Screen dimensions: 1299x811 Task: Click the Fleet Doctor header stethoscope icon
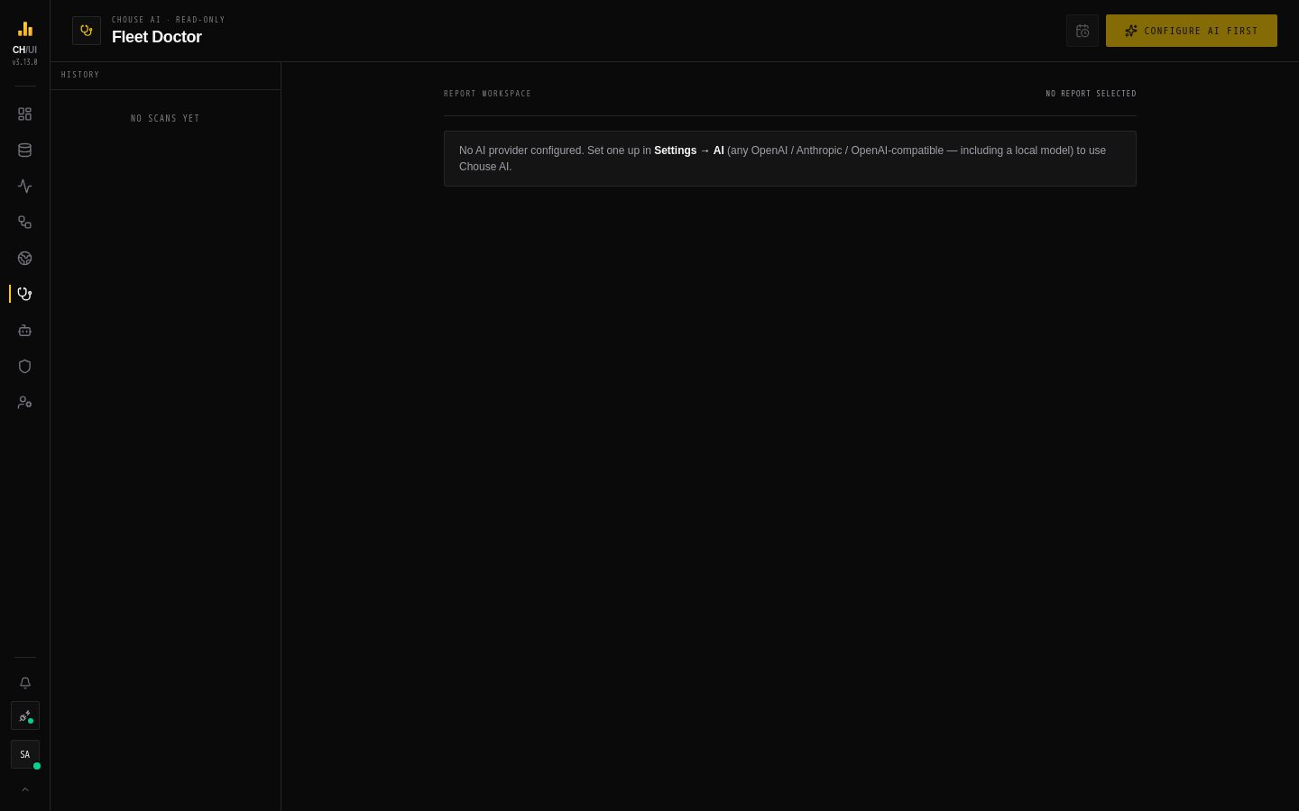pyautogui.click(x=87, y=31)
